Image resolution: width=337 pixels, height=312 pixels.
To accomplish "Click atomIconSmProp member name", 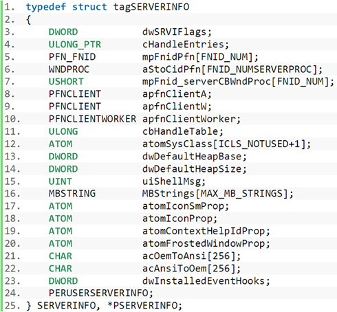I will [183, 206].
